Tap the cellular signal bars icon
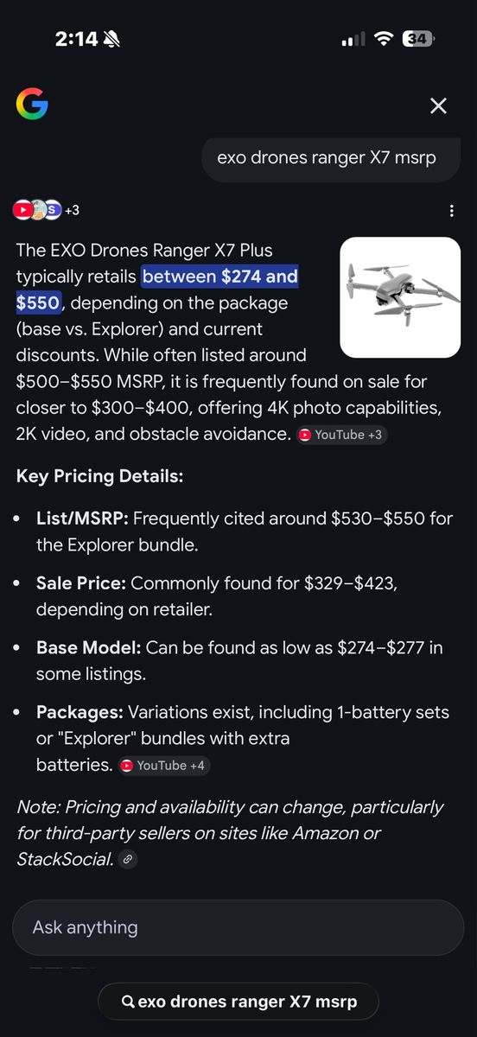 pyautogui.click(x=353, y=40)
